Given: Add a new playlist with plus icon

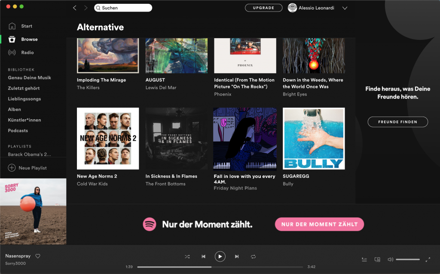Looking at the screenshot, I should tap(12, 168).
